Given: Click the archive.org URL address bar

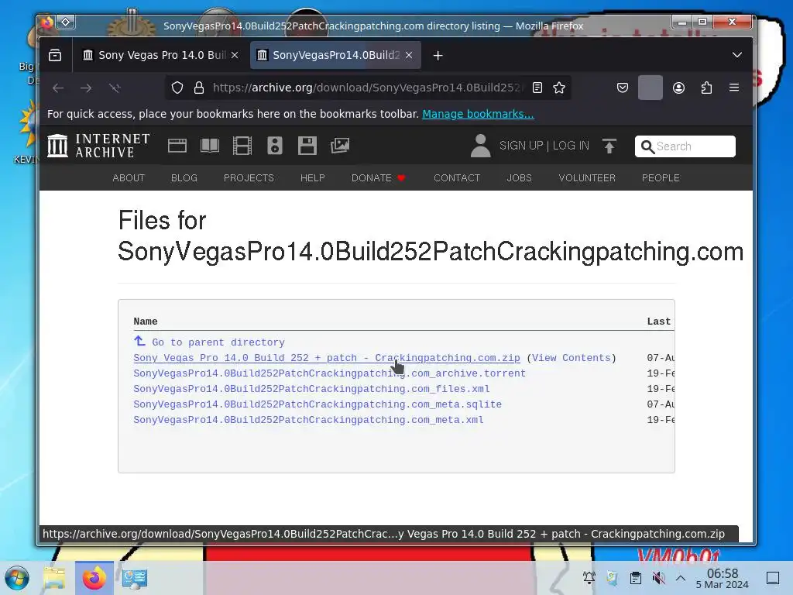Looking at the screenshot, I should pos(366,88).
